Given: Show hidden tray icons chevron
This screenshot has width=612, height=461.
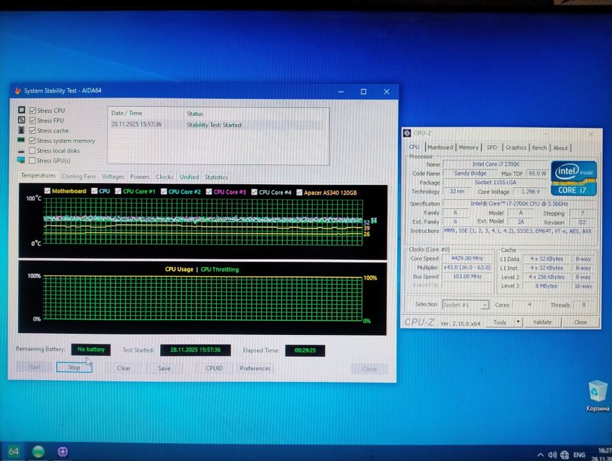Looking at the screenshot, I should pyautogui.click(x=541, y=455).
